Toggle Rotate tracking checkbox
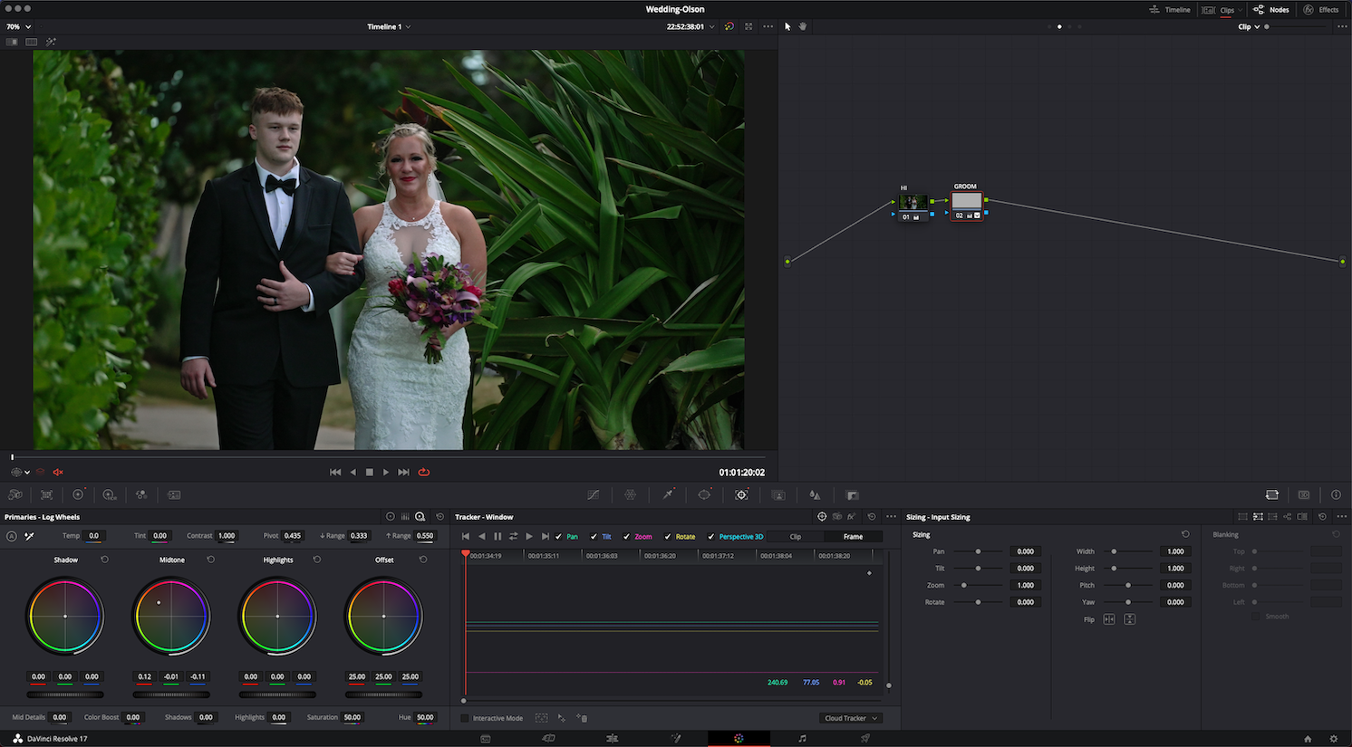1352x747 pixels. 668,537
